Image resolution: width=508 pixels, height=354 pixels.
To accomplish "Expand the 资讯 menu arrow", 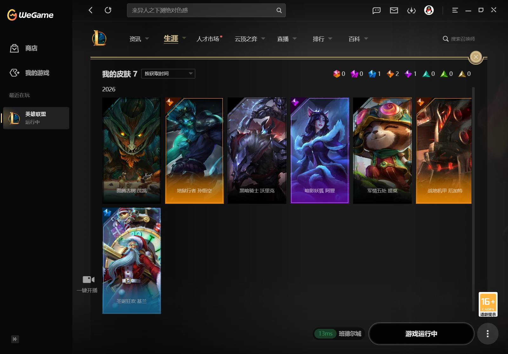I will (147, 39).
